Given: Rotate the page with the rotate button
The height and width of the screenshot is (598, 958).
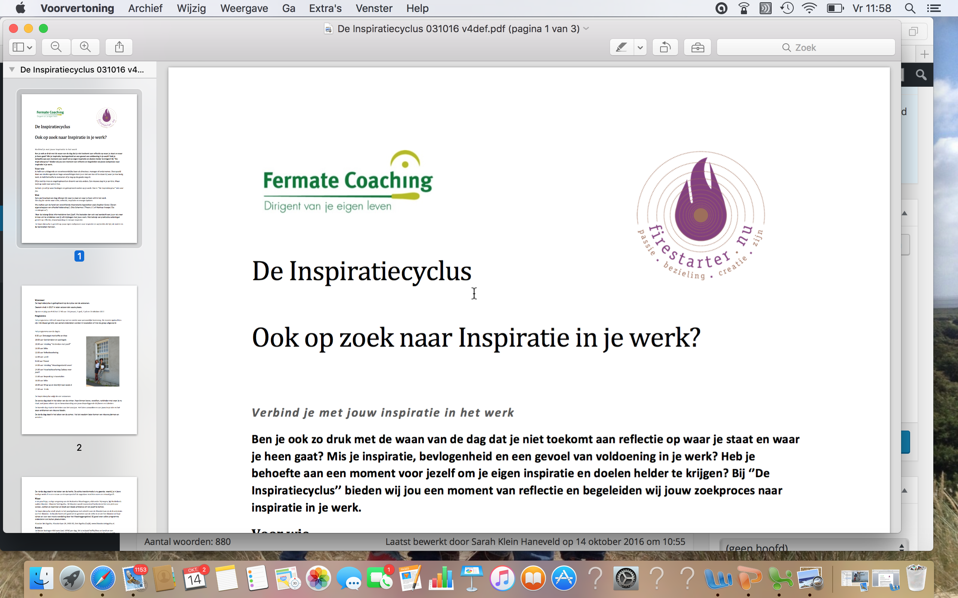Looking at the screenshot, I should (x=665, y=47).
